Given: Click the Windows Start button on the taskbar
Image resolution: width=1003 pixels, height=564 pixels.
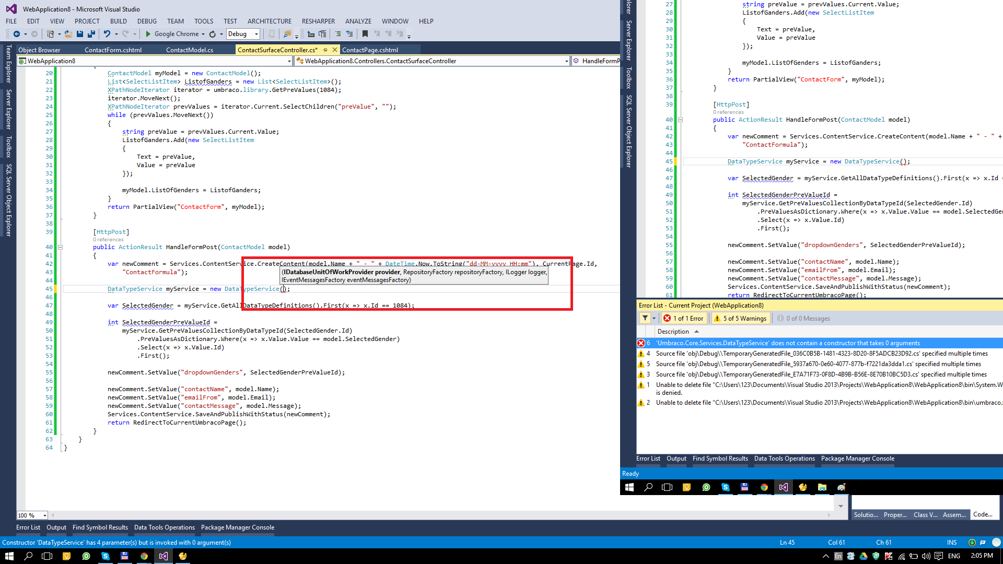Looking at the screenshot, I should click(9, 556).
